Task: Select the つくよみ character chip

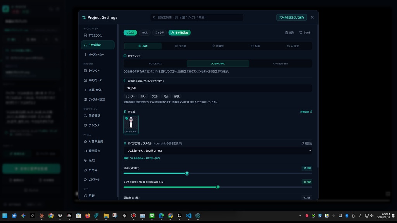Action: pos(130,33)
